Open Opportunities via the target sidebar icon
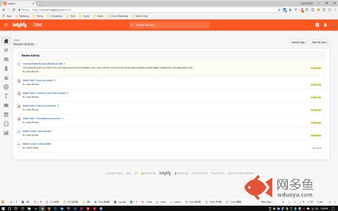338x211 pixels. tap(6, 87)
